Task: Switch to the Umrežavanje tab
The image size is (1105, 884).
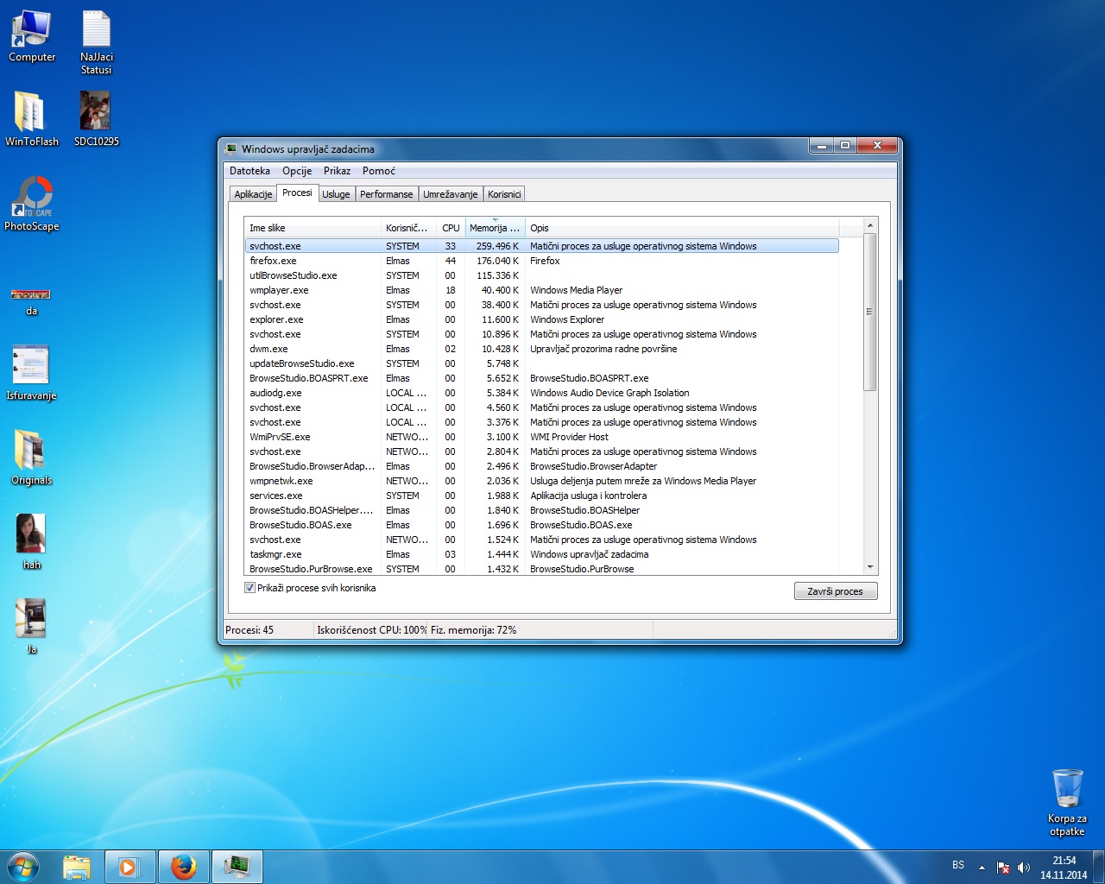Action: (450, 194)
